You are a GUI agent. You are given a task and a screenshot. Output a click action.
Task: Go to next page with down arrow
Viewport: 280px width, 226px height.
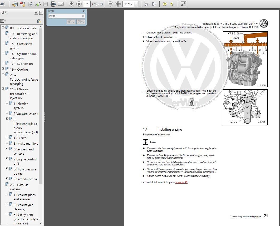point(79,4)
